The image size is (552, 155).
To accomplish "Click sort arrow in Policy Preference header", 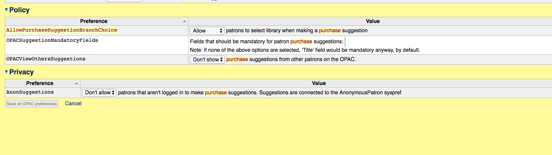I will (x=184, y=21).
